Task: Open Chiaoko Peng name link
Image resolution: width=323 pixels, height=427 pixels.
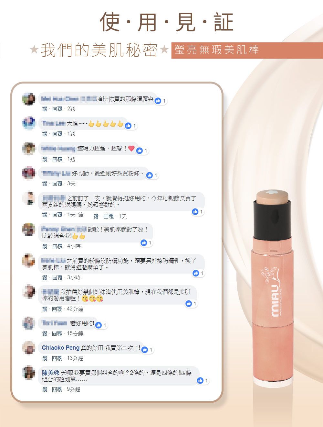Action: 60,348
